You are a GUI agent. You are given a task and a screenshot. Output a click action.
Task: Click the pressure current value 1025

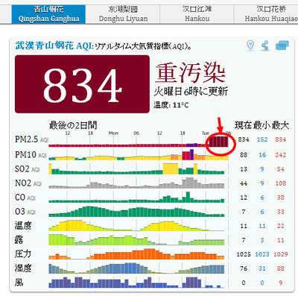pos(244,254)
